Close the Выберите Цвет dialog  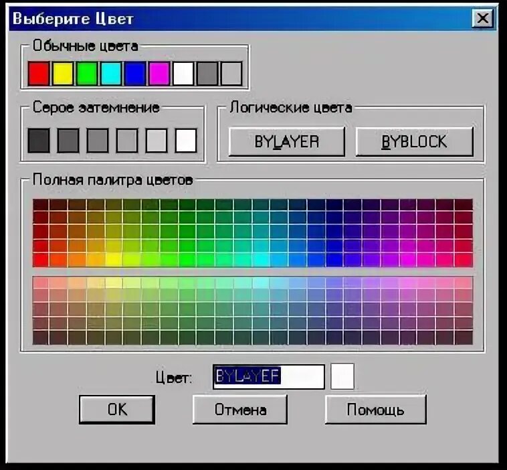click(483, 19)
